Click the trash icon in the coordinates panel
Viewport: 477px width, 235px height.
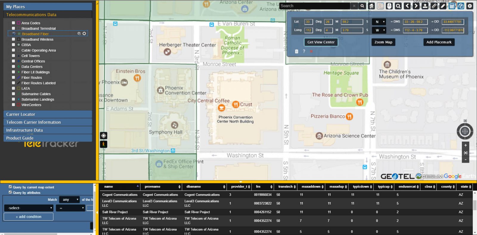[296, 51]
